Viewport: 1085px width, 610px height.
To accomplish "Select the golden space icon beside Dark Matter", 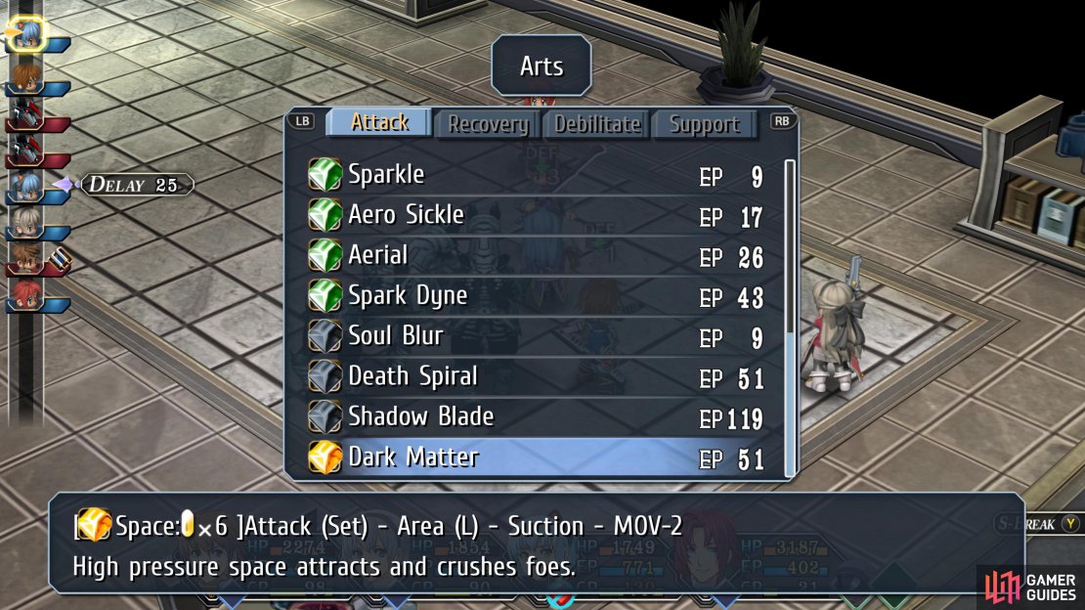I will pos(325,457).
